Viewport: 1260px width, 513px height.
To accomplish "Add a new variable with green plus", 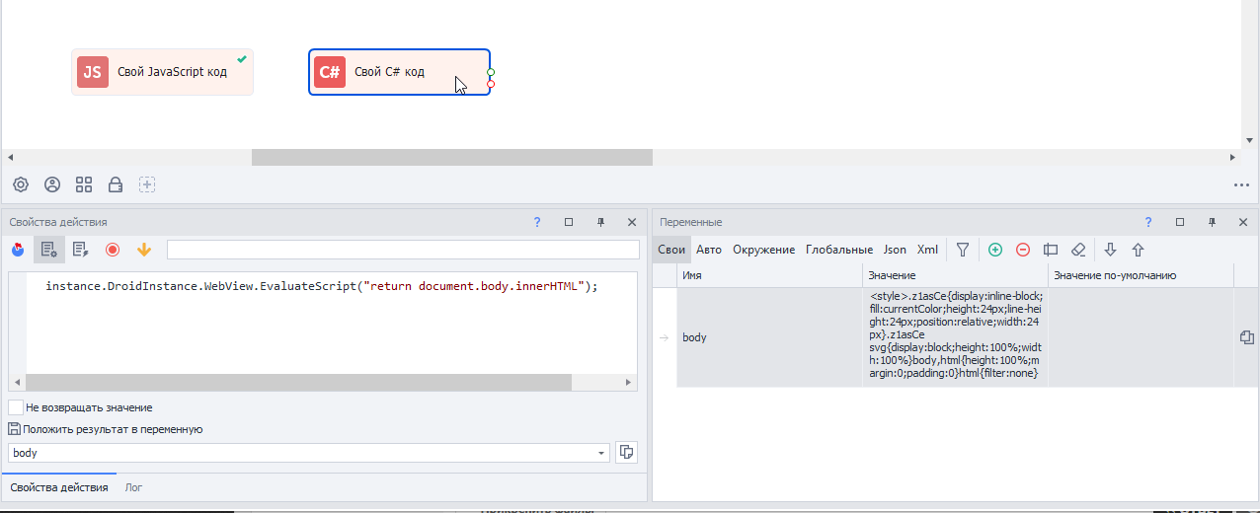I will [x=995, y=250].
